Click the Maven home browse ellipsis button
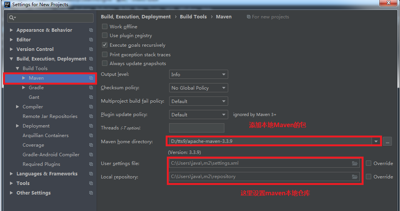The height and width of the screenshot is (211, 400). pyautogui.click(x=387, y=141)
